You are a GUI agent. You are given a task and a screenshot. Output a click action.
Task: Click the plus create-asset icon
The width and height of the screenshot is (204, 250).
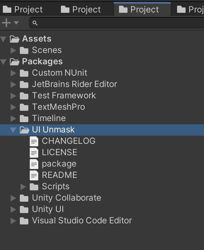(x=6, y=23)
